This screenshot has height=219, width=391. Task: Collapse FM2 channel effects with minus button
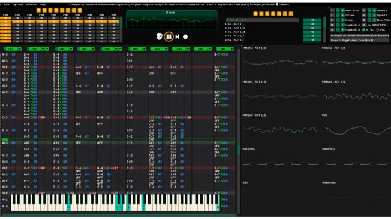point(47,49)
